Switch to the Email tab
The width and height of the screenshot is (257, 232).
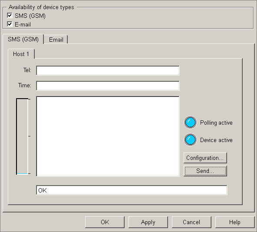click(56, 40)
